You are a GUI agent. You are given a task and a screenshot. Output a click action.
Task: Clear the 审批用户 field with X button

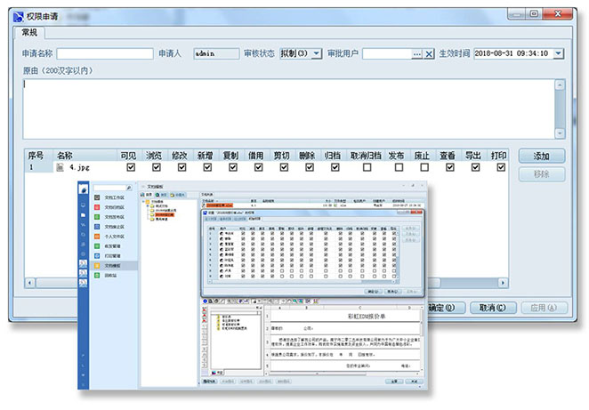[429, 54]
